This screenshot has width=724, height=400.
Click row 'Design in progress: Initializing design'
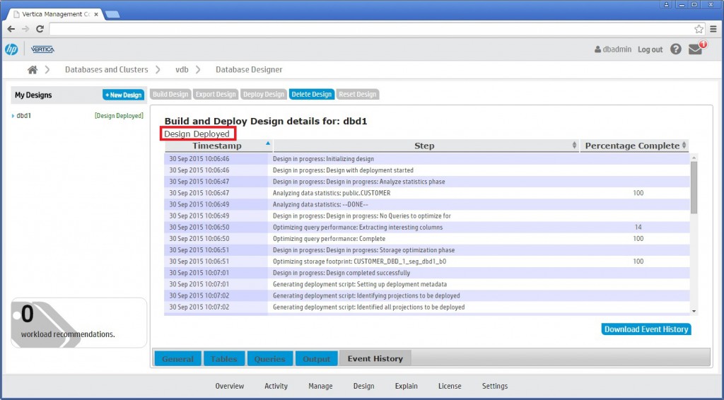[x=426, y=159]
